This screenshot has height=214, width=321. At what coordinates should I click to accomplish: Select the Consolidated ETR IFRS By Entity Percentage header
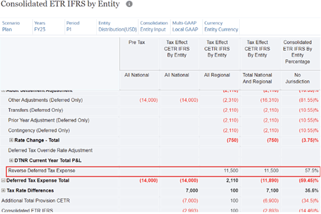[298, 52]
